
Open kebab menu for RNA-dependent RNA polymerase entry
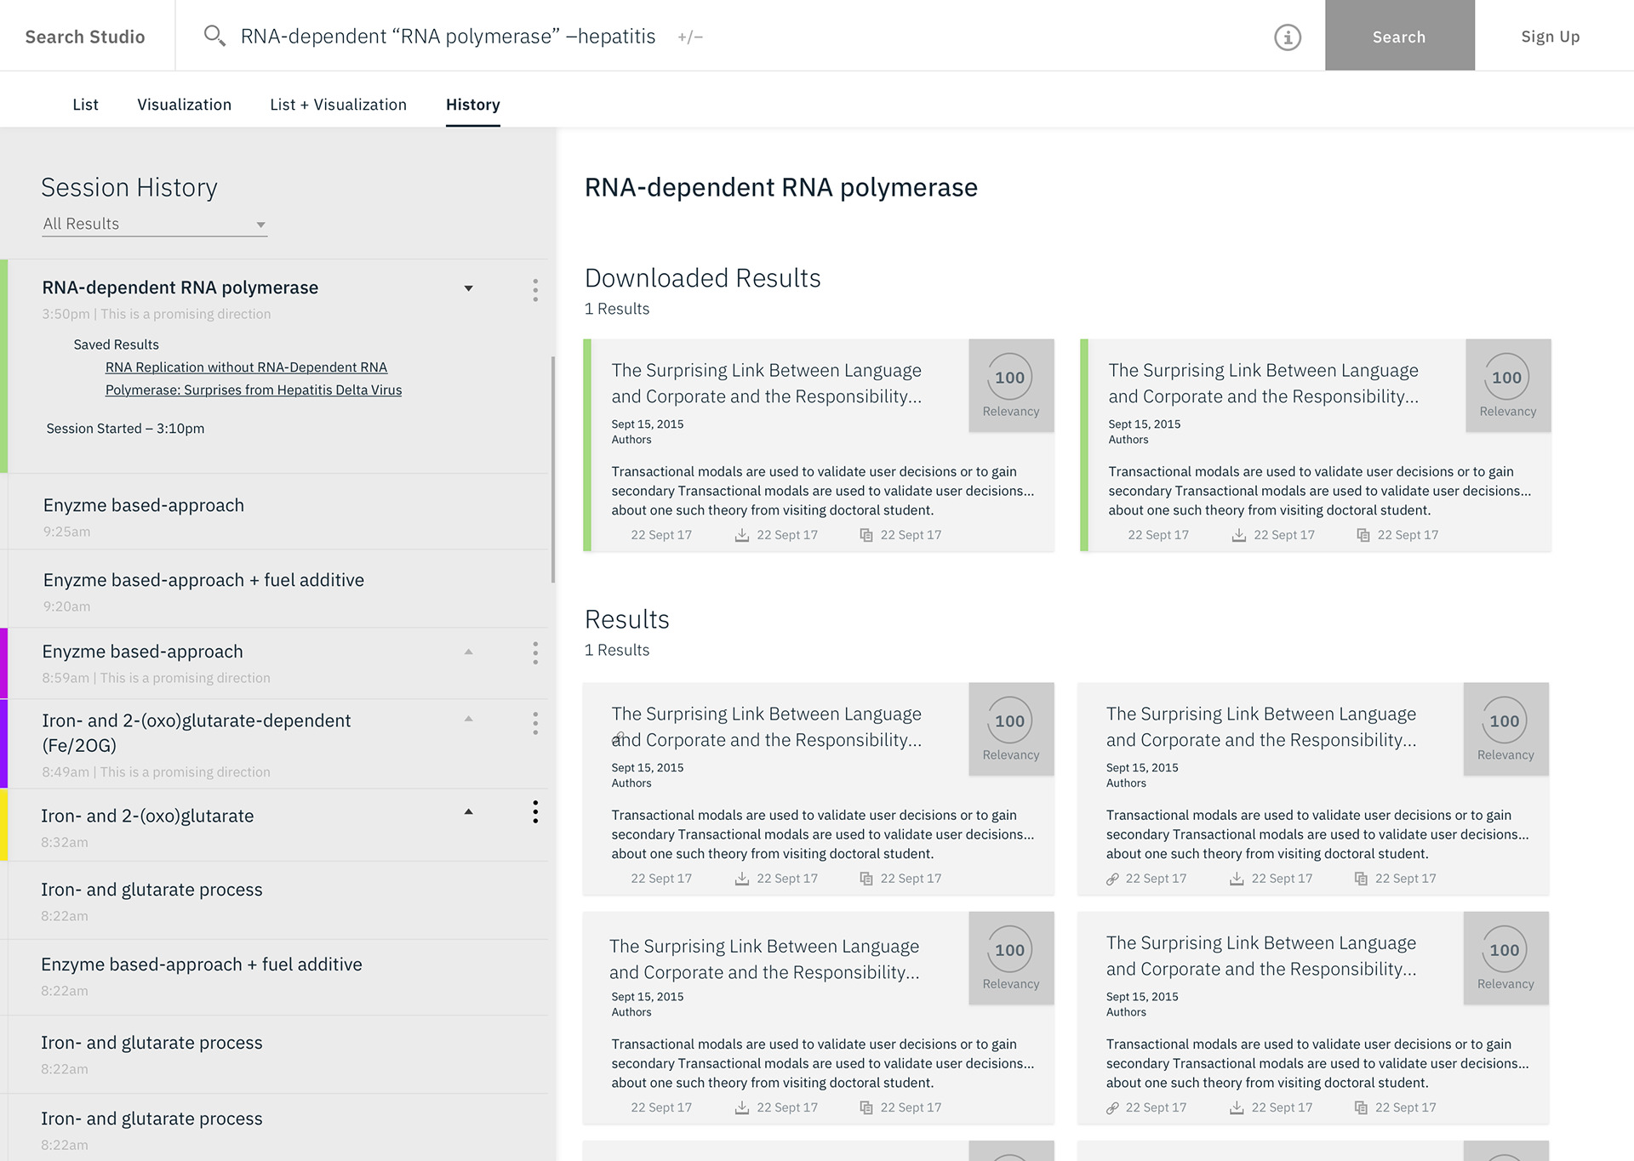(x=535, y=290)
